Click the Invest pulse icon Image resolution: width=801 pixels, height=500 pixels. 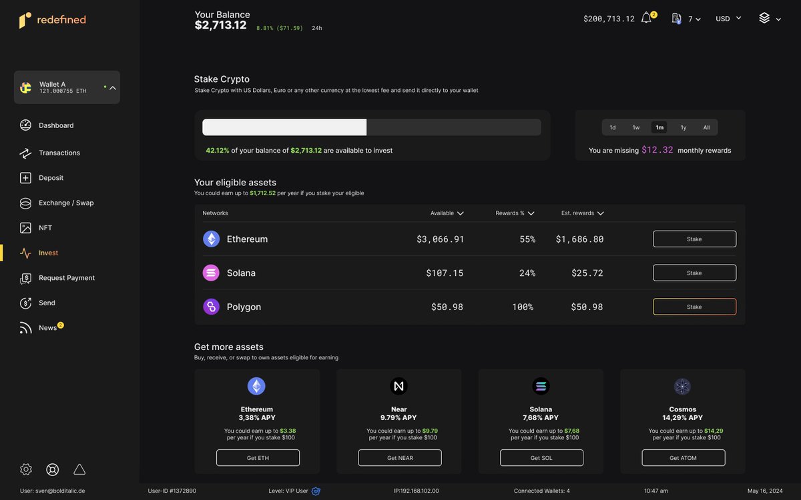pos(25,253)
